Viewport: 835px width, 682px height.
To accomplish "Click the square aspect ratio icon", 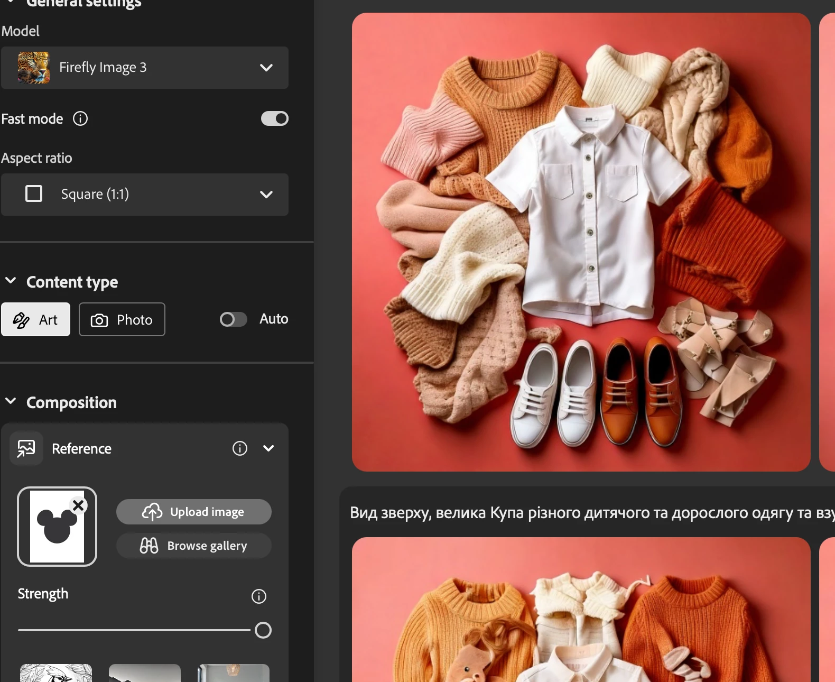I will [34, 193].
